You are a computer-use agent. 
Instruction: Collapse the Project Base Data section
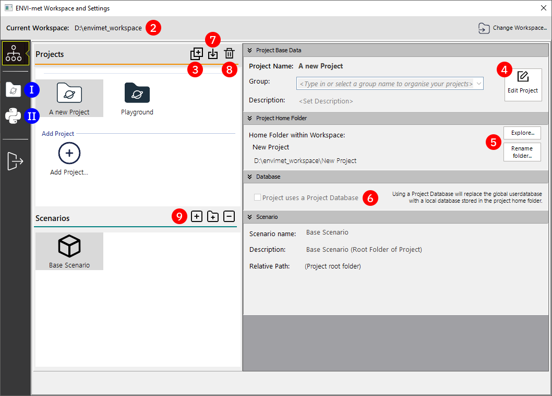[249, 50]
